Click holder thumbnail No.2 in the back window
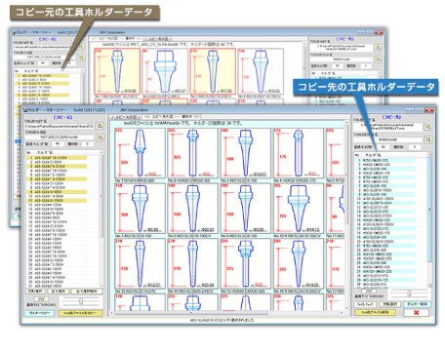 point(165,71)
